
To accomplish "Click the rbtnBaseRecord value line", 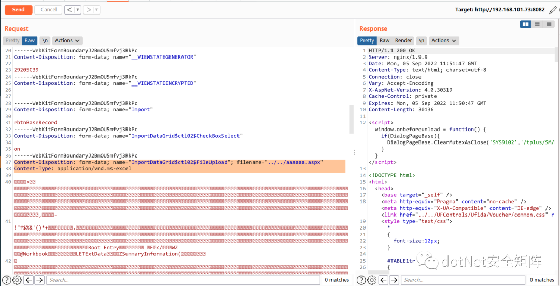I will tap(35, 122).
